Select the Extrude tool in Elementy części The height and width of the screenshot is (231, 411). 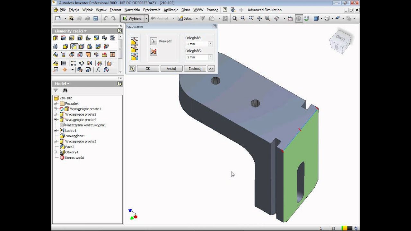click(x=56, y=38)
